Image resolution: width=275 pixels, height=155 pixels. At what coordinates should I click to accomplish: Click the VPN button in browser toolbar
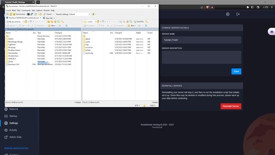pos(266,7)
